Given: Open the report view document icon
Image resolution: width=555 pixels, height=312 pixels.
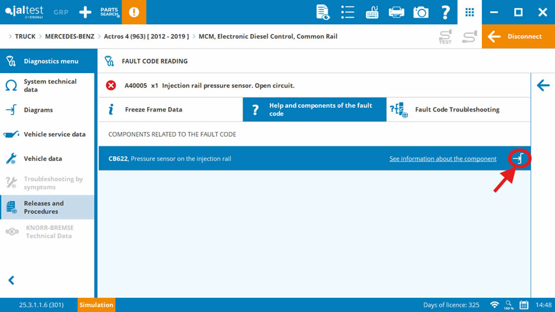Looking at the screenshot, I should [x=322, y=12].
